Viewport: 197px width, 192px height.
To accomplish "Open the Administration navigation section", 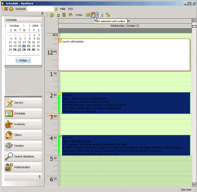I will coord(23,167).
